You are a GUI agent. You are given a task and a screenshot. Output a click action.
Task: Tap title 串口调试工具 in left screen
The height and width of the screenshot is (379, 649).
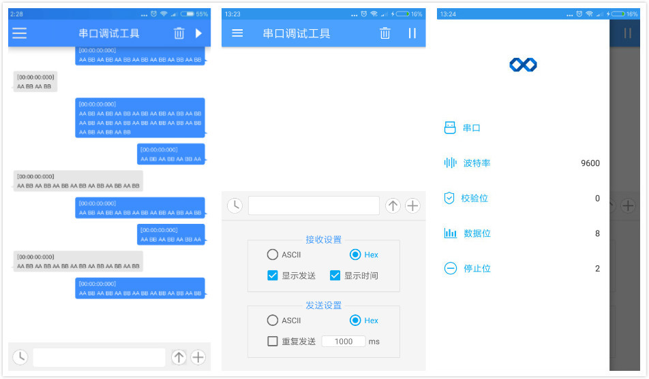pos(109,33)
